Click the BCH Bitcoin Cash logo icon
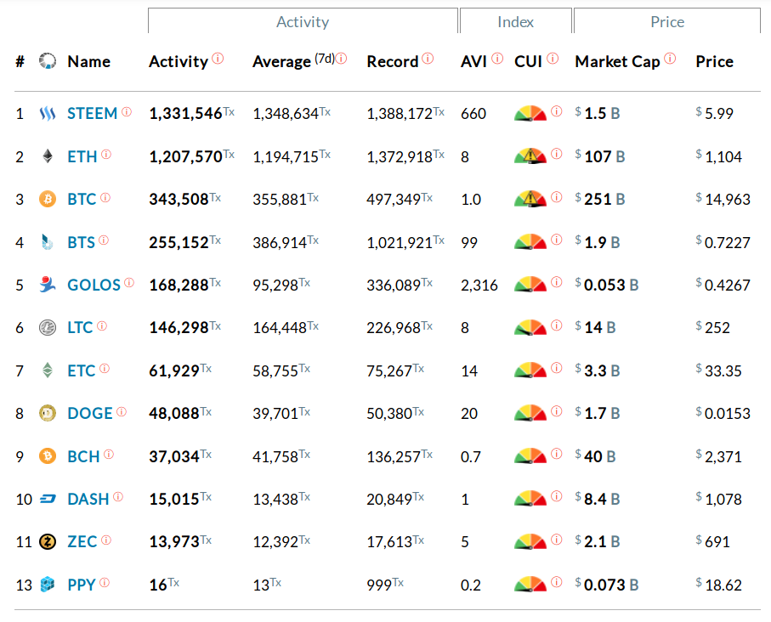This screenshot has width=771, height=622. click(48, 456)
